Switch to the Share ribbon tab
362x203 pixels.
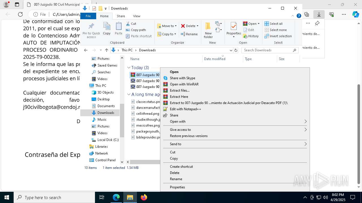tap(121, 16)
